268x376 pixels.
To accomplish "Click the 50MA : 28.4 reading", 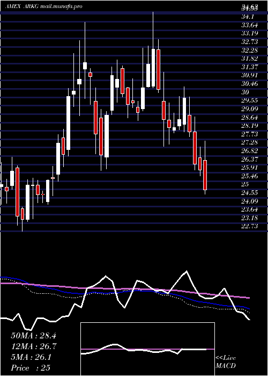I will pos(33,336).
